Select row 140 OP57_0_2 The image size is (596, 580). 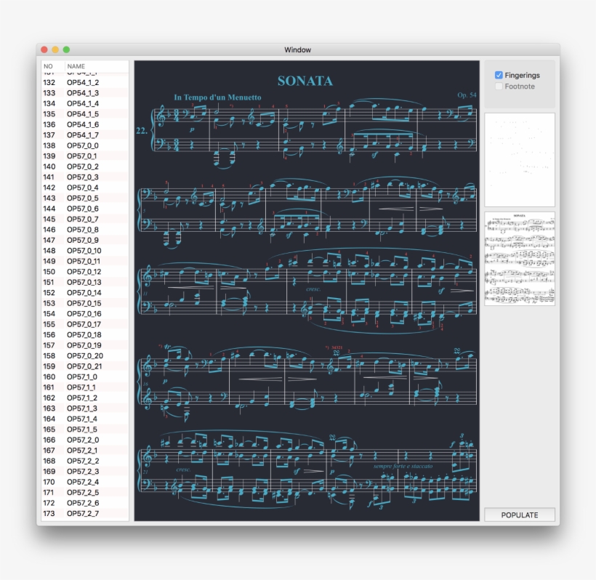pos(85,166)
